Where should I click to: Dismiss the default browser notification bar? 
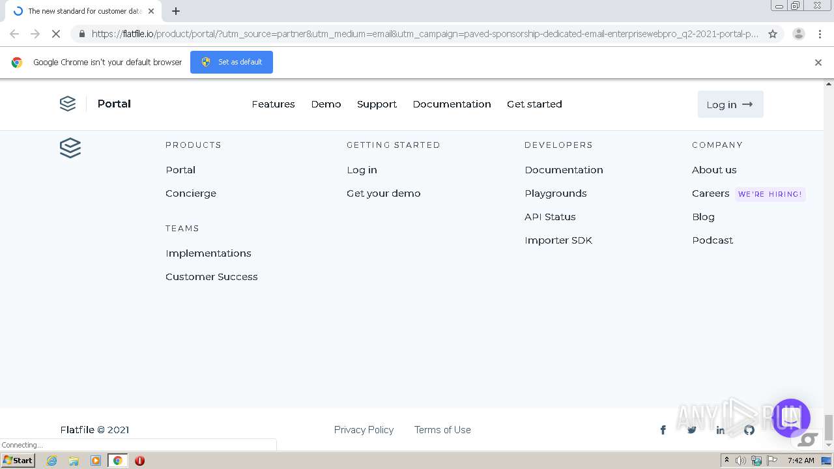818,63
